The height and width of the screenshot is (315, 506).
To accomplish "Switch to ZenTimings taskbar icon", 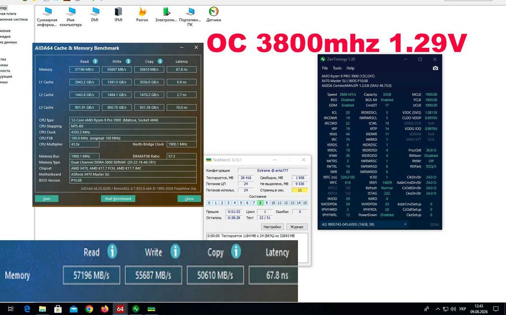I will click(x=136, y=309).
